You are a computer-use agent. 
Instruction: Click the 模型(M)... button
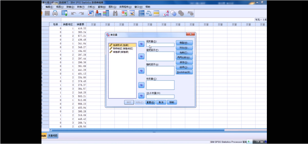coord(184,43)
